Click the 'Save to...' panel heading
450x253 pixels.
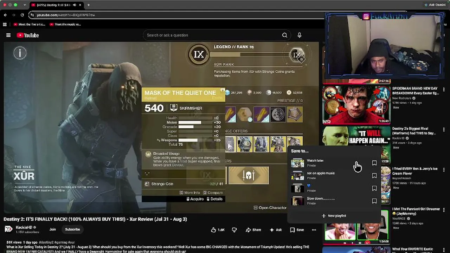tap(300, 151)
